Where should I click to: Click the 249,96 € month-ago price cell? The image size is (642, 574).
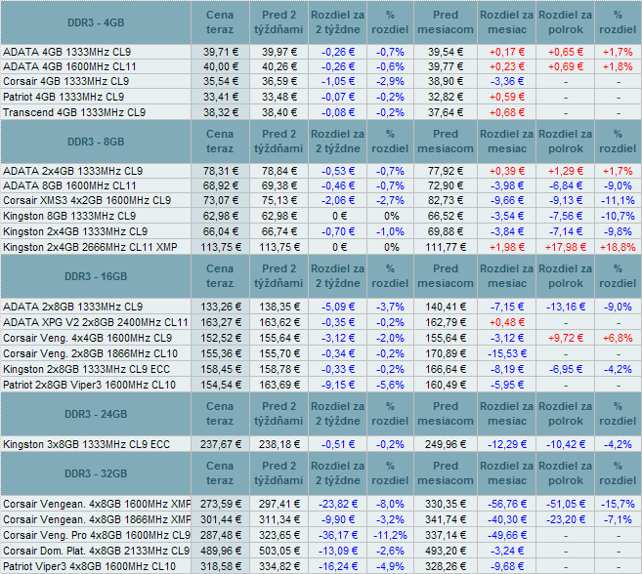[x=446, y=444]
